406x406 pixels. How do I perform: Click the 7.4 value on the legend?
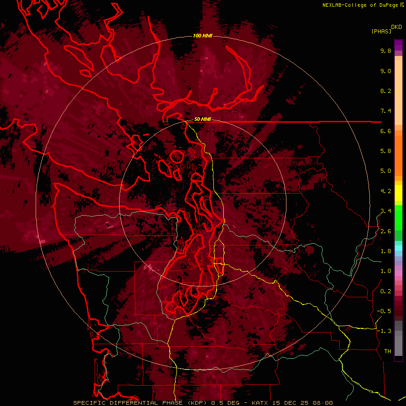tap(386, 111)
